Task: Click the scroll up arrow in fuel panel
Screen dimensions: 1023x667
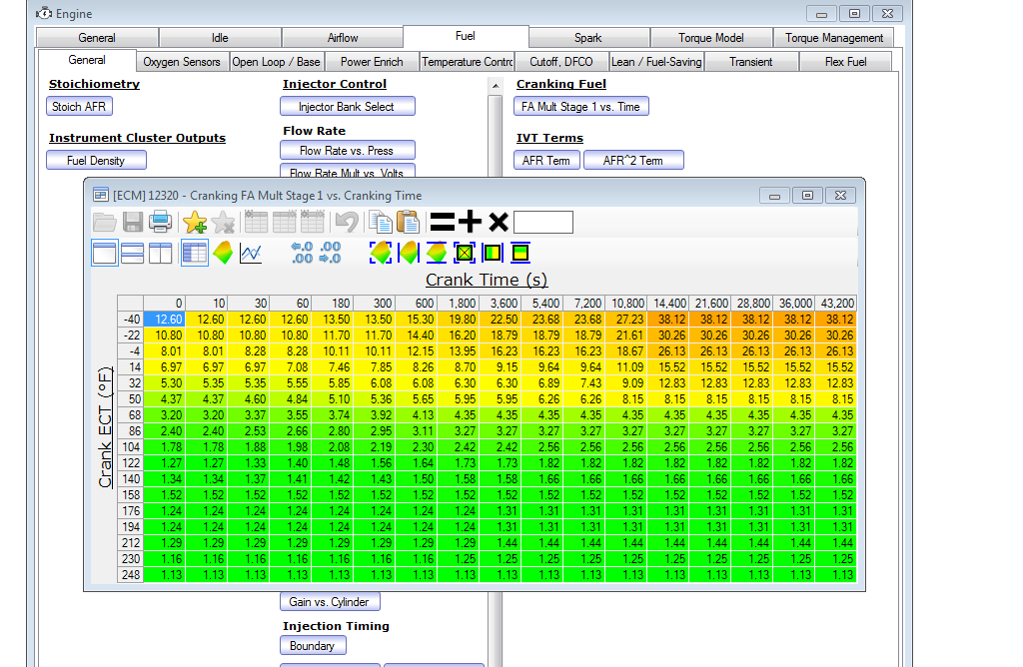Action: click(496, 87)
